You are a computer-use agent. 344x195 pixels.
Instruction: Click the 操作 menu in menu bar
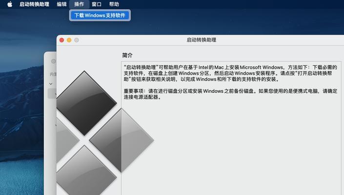click(x=79, y=4)
